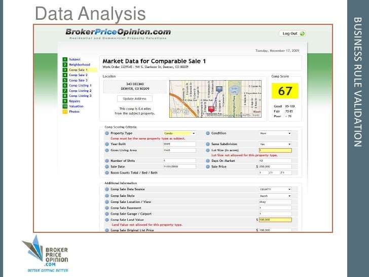Screen dimensions: 369x277
Task: Click the green number 1 Subject icon
Action: (65, 59)
